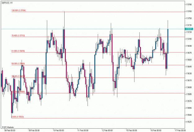
Task: Click the 15 Feb 00:00 date label
Action: click(132, 130)
